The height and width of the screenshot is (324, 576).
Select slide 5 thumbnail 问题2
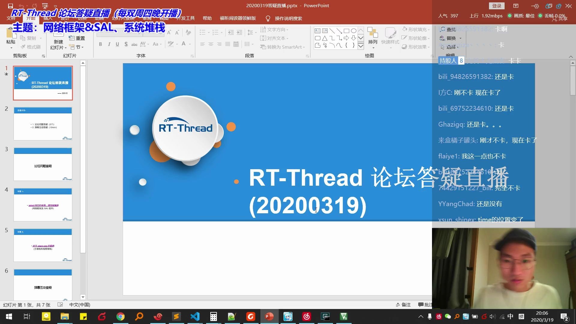pos(43,245)
